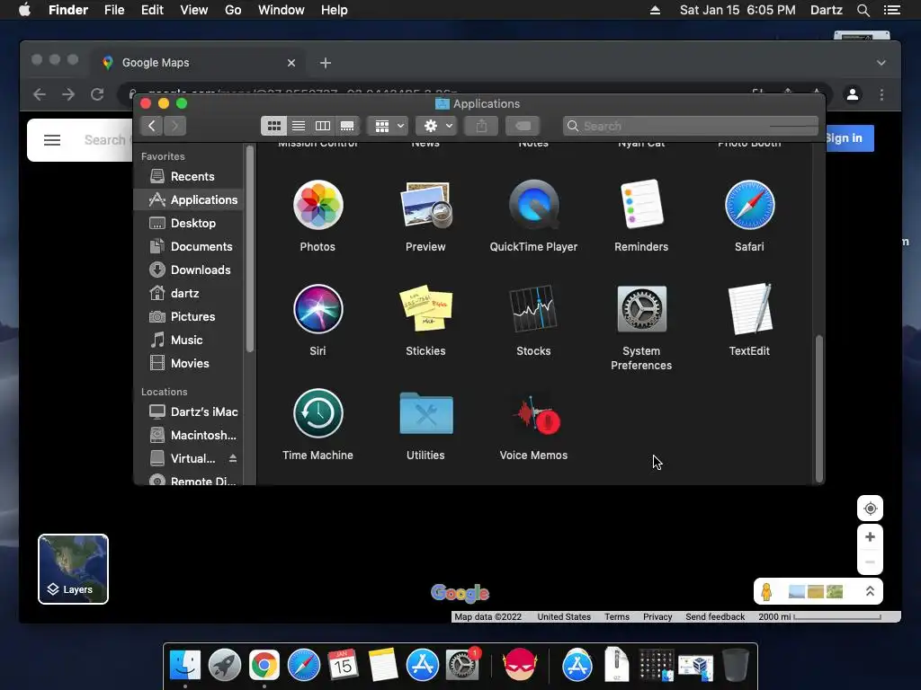Select Macintosh HD in sidebar
The width and height of the screenshot is (921, 690).
point(188,436)
